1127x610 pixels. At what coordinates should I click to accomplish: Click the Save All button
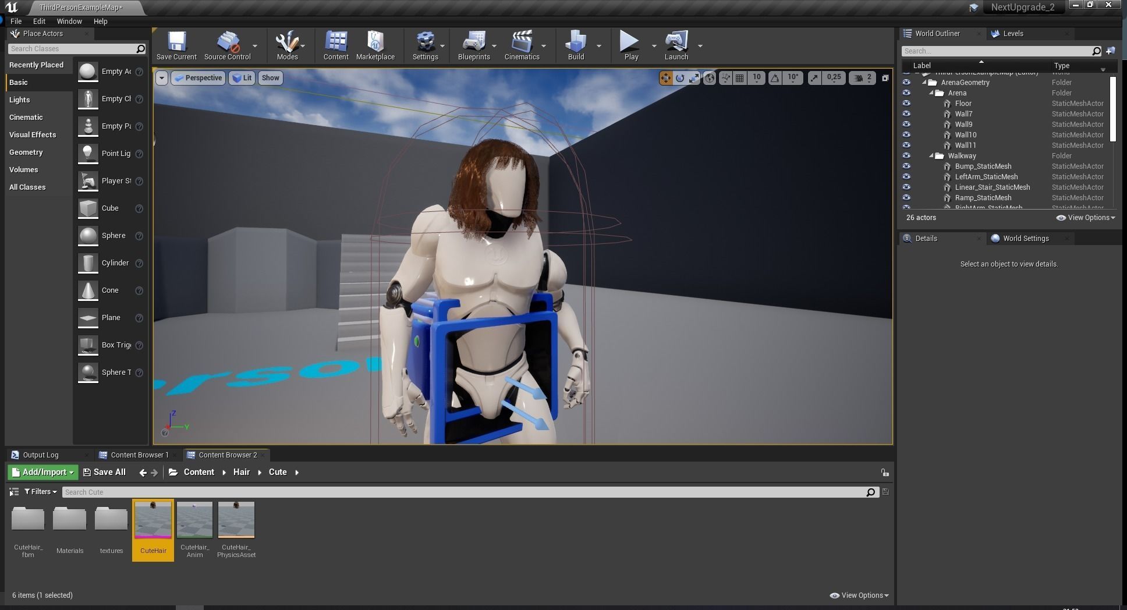(x=104, y=473)
